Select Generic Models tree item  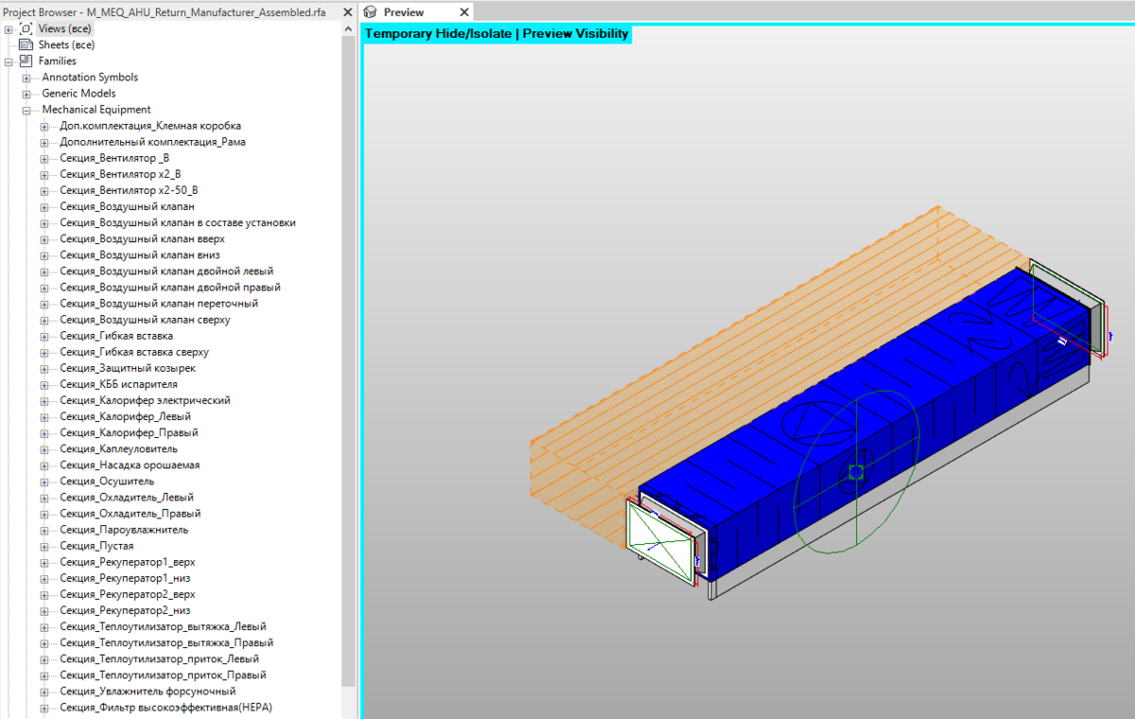pyautogui.click(x=79, y=94)
